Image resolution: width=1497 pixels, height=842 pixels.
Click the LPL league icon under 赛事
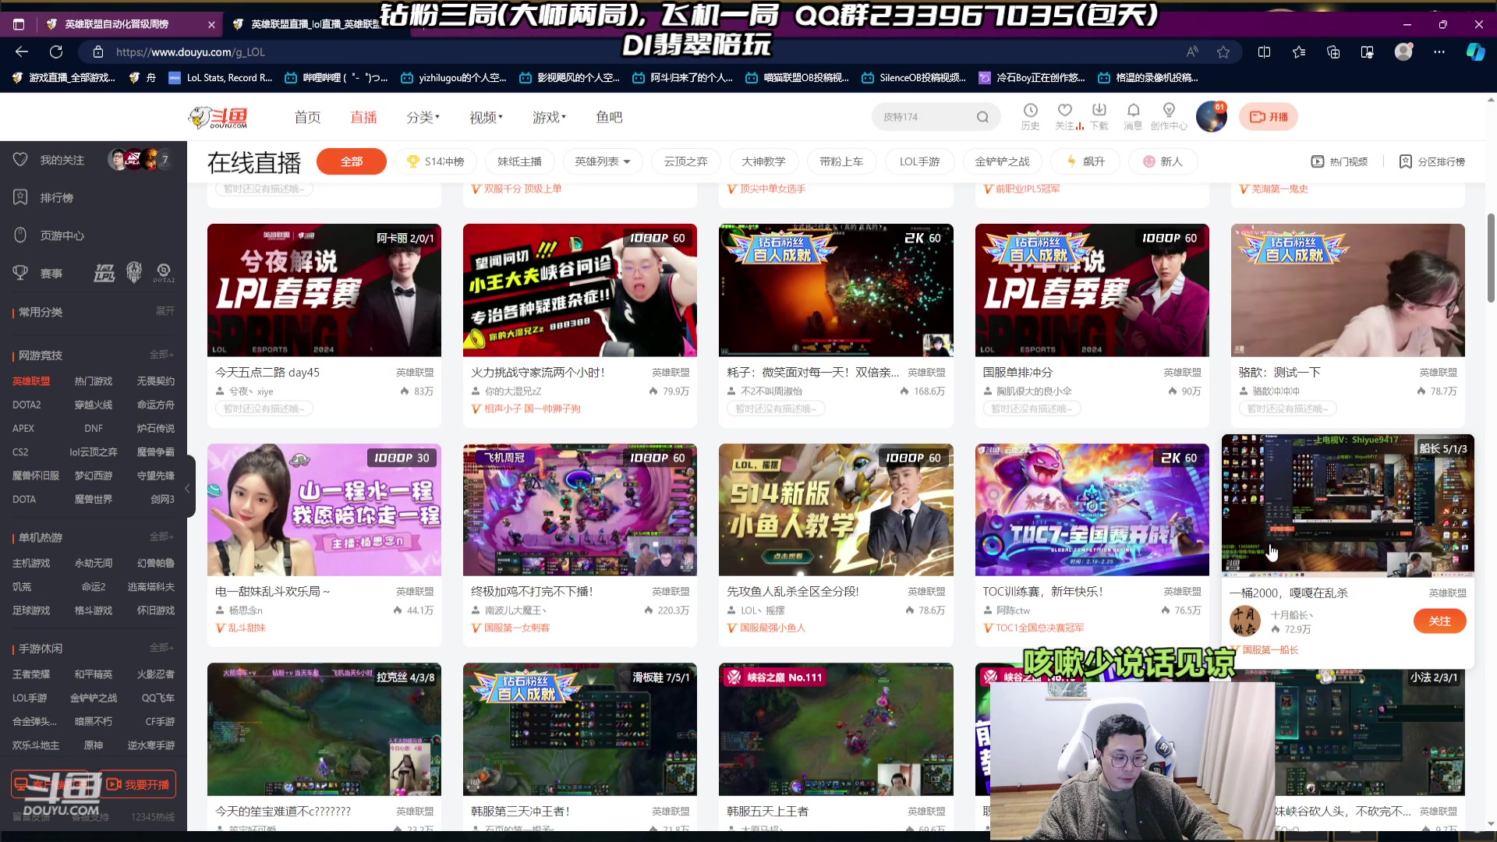point(104,273)
